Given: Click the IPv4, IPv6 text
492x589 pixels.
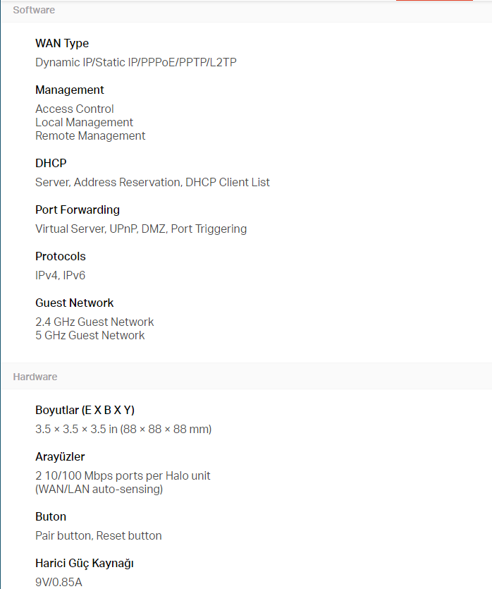Looking at the screenshot, I should tap(60, 276).
